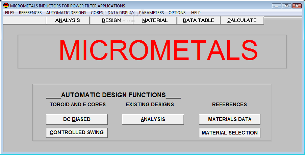
Task: Click the AUTOMATIC DESIGN FUNCTIONS heading
Action: point(113,95)
